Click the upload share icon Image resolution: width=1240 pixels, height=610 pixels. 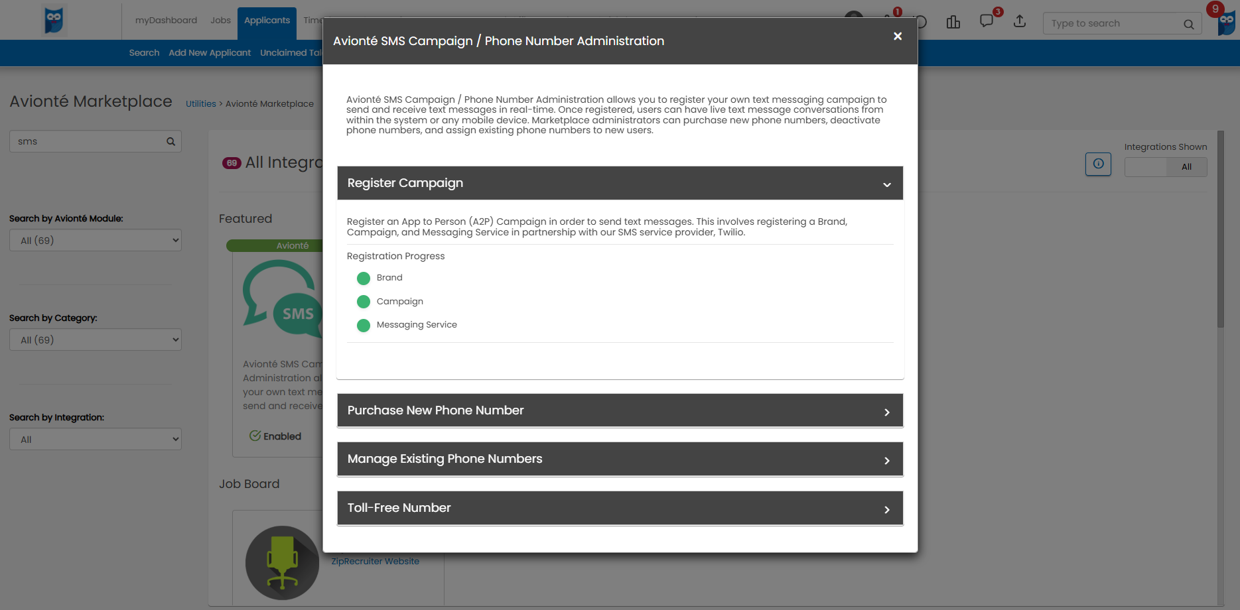coord(1020,21)
